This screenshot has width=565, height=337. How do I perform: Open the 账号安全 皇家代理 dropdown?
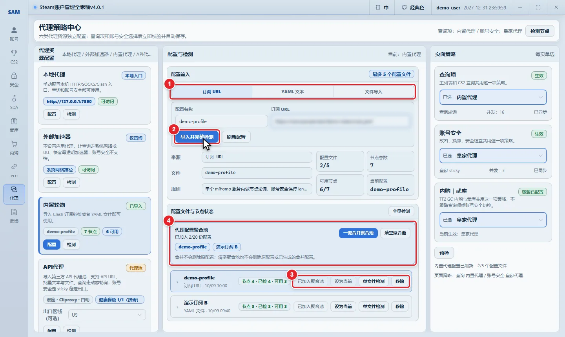coord(493,156)
